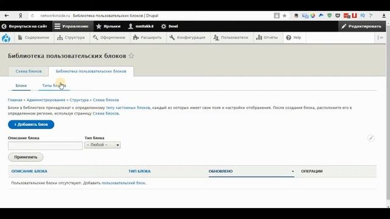The height and width of the screenshot is (219, 390).
Task: Click the Drupal logo home icon
Action: pyautogui.click(x=6, y=38)
